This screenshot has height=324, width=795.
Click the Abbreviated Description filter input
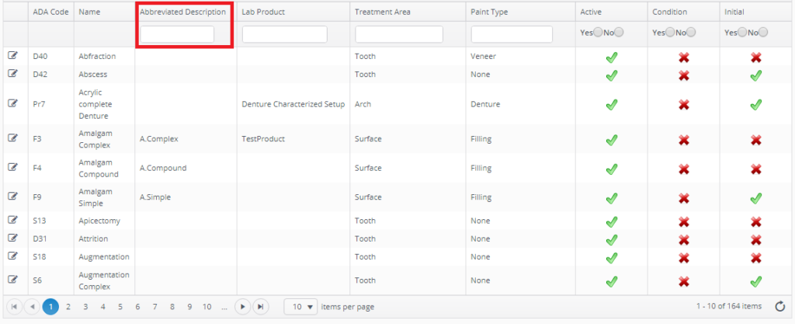pos(177,34)
